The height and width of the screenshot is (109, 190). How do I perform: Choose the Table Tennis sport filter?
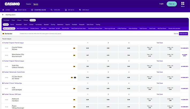coord(90,24)
